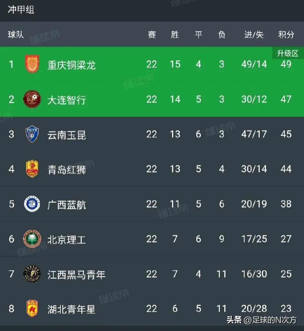Open the 云南玉昆 shield logo
This screenshot has height=331, width=304.
click(32, 134)
